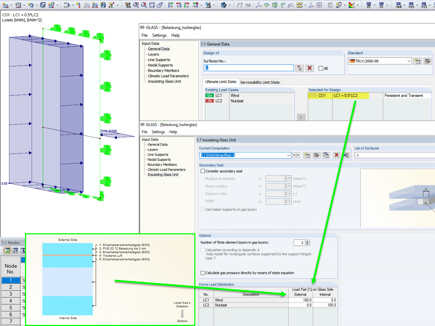Click the red X delete composition icon
Image resolution: width=435 pixels, height=326 pixels.
[336, 155]
